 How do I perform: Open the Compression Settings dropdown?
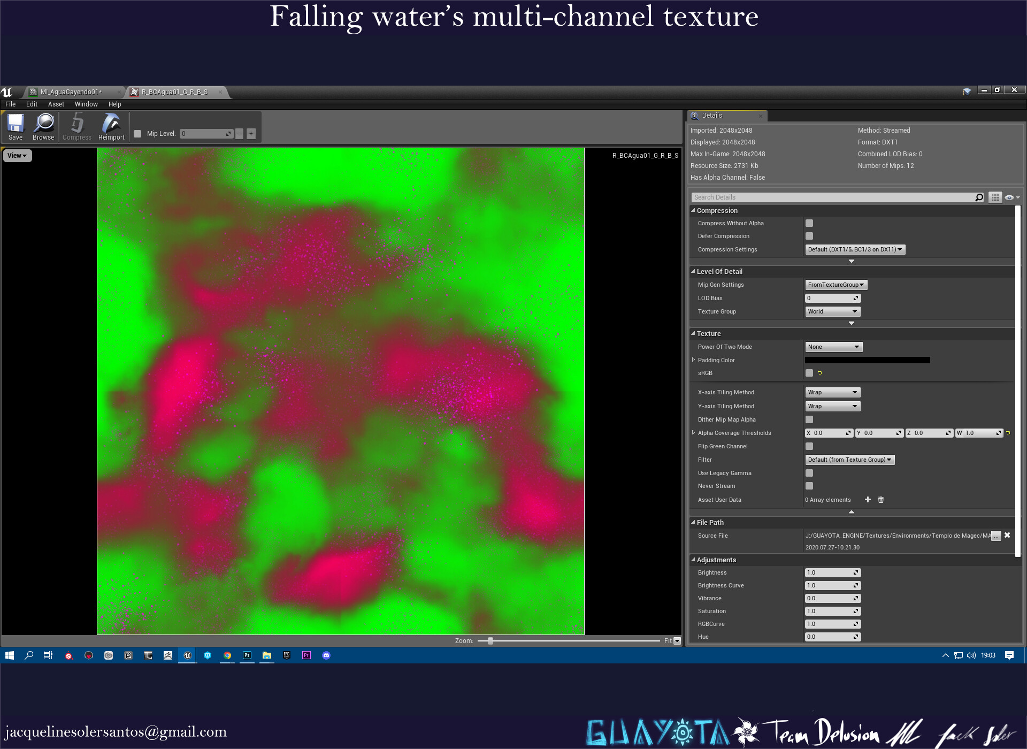(x=855, y=249)
